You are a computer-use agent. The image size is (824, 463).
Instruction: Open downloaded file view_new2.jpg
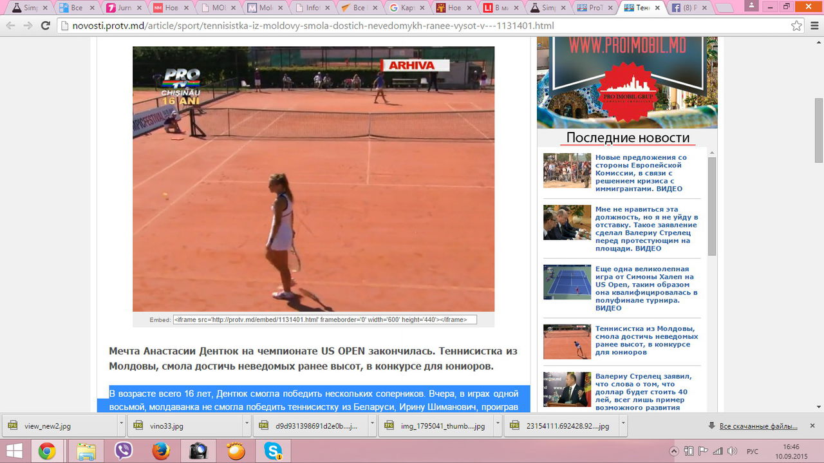tap(59, 426)
